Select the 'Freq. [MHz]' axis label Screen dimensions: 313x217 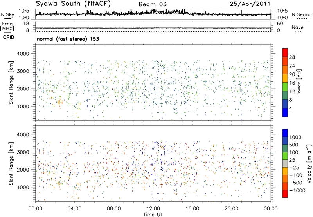[x=7, y=27]
